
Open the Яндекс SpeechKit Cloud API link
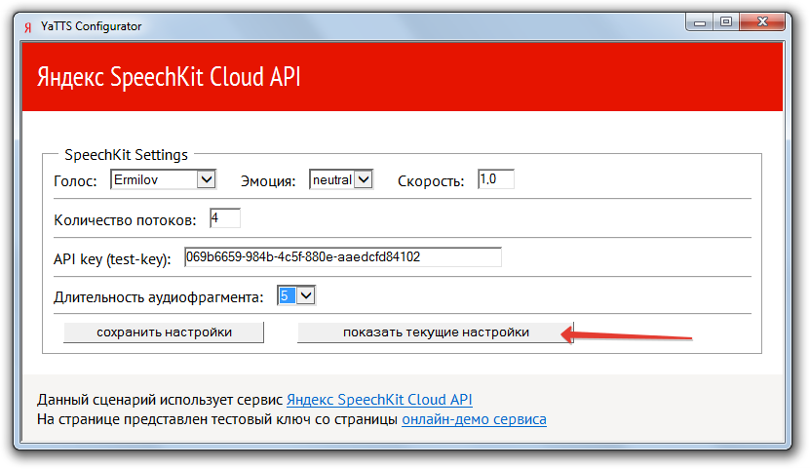click(379, 399)
